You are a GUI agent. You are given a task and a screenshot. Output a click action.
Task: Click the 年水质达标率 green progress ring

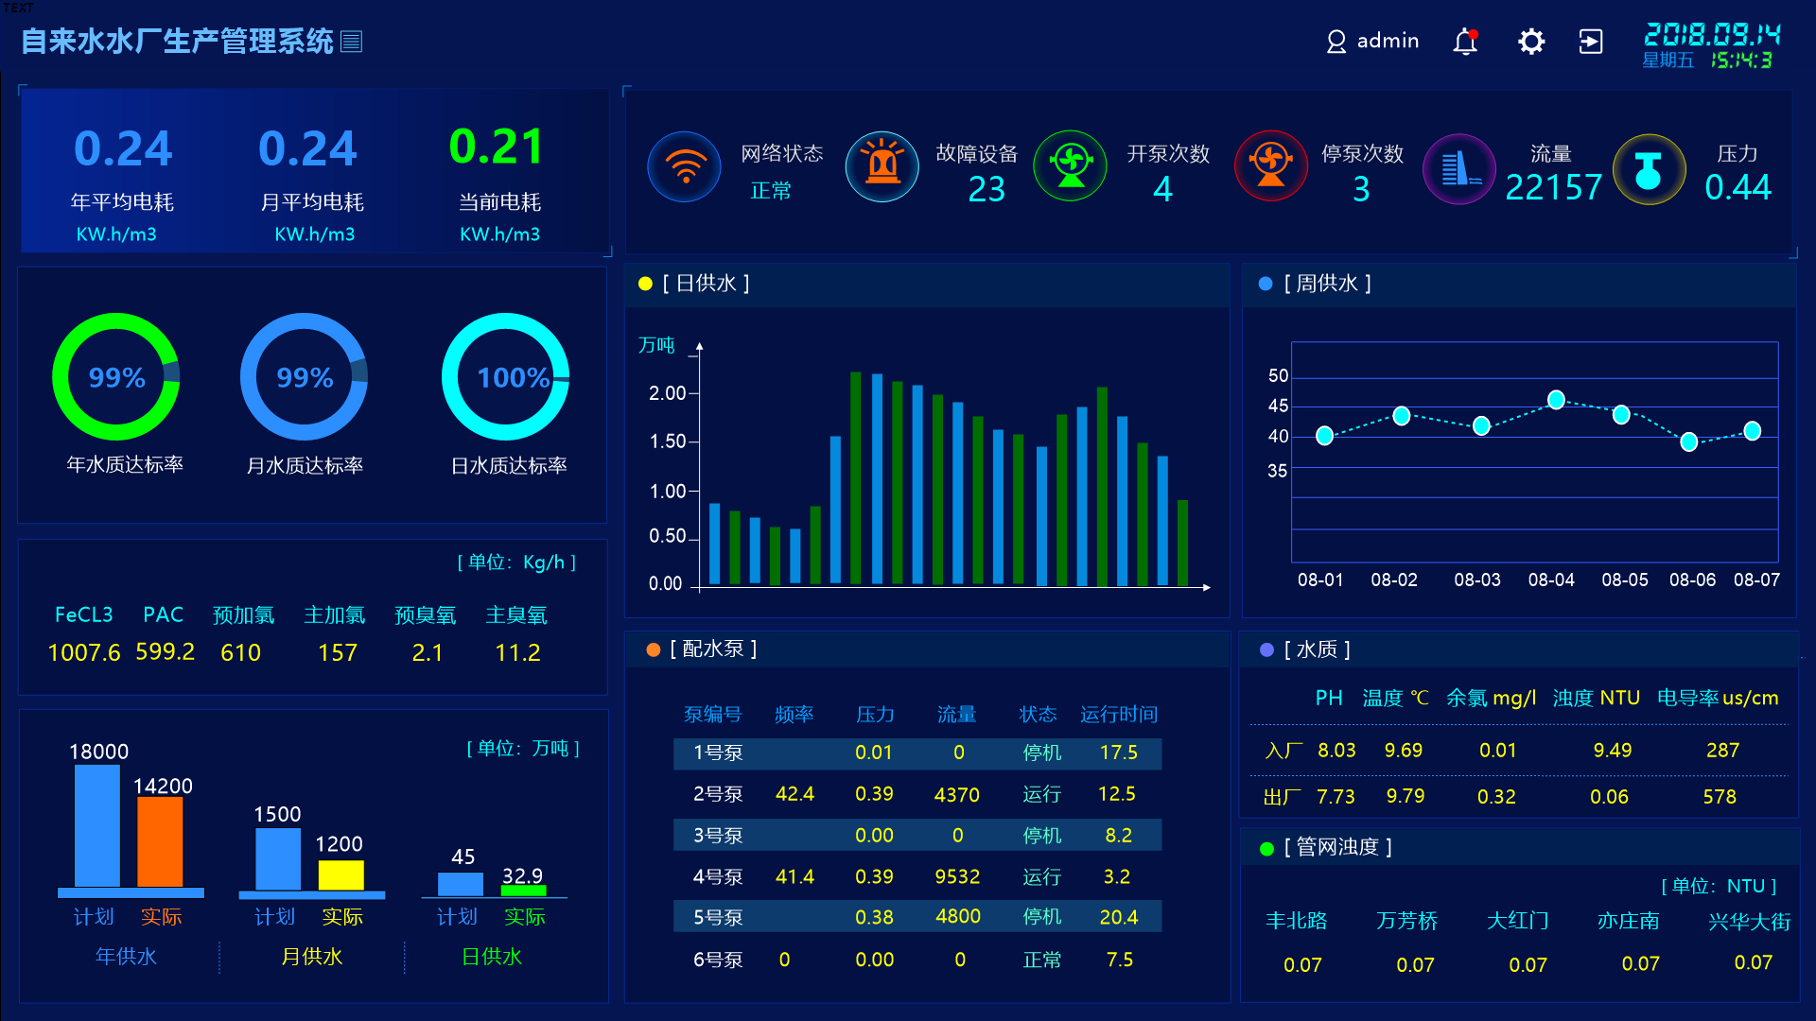click(116, 377)
